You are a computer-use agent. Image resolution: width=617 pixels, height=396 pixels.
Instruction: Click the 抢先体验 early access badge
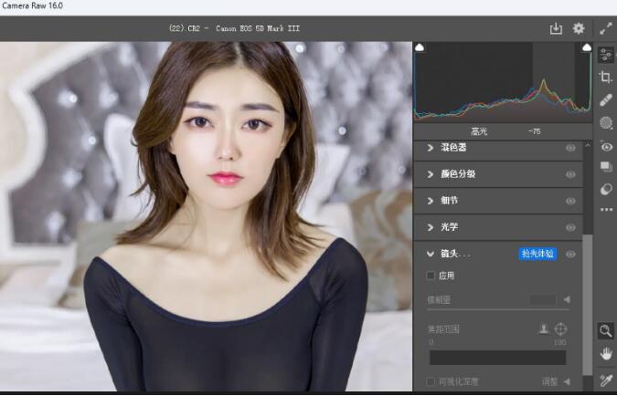tap(537, 254)
